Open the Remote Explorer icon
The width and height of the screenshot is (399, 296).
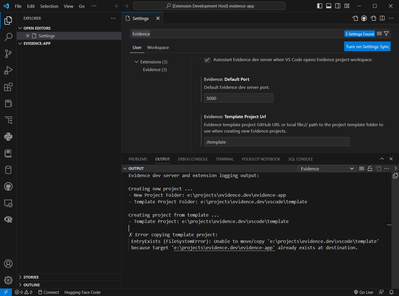pos(8,203)
